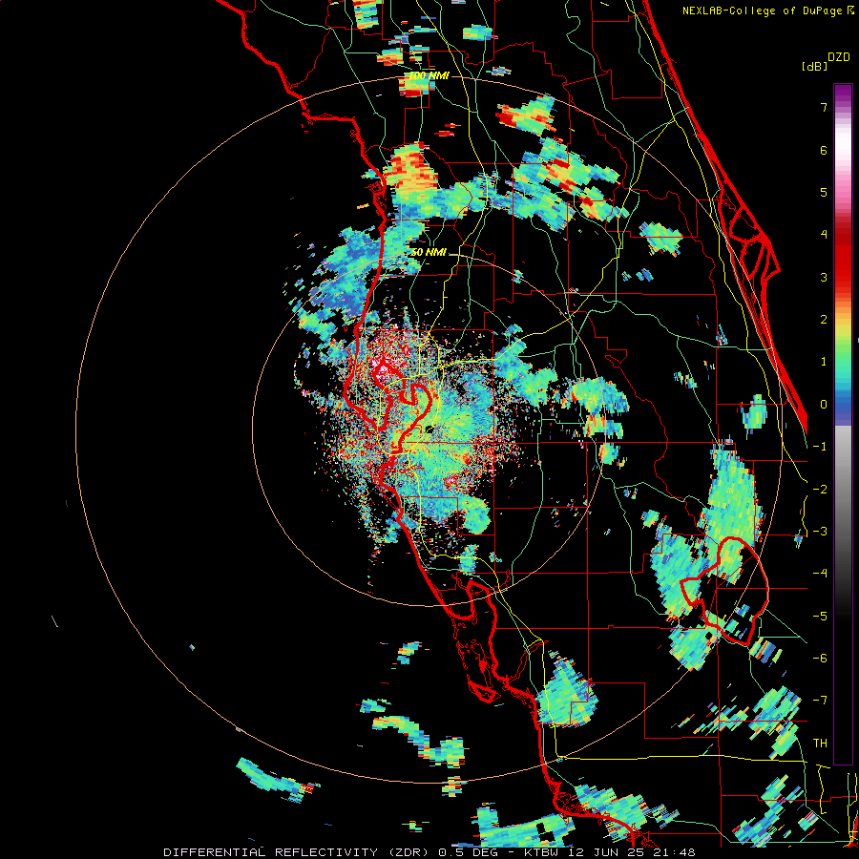
Task: Select the "5" value on the scale
Action: tap(824, 192)
